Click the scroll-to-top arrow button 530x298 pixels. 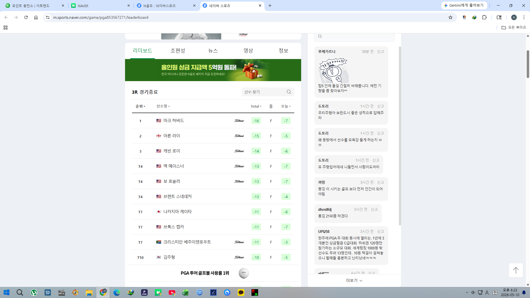[x=516, y=270]
